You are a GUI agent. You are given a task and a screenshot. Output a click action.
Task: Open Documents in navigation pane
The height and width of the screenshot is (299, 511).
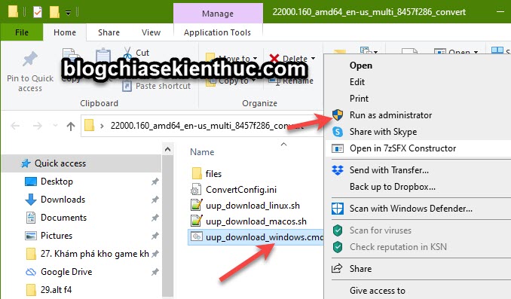click(63, 218)
